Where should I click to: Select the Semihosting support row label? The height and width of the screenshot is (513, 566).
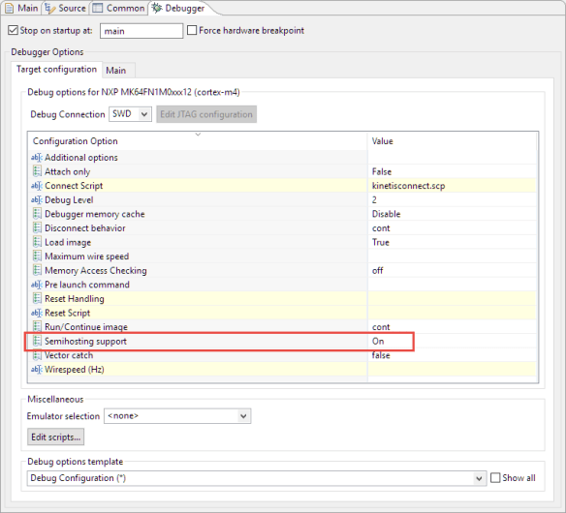pos(85,341)
